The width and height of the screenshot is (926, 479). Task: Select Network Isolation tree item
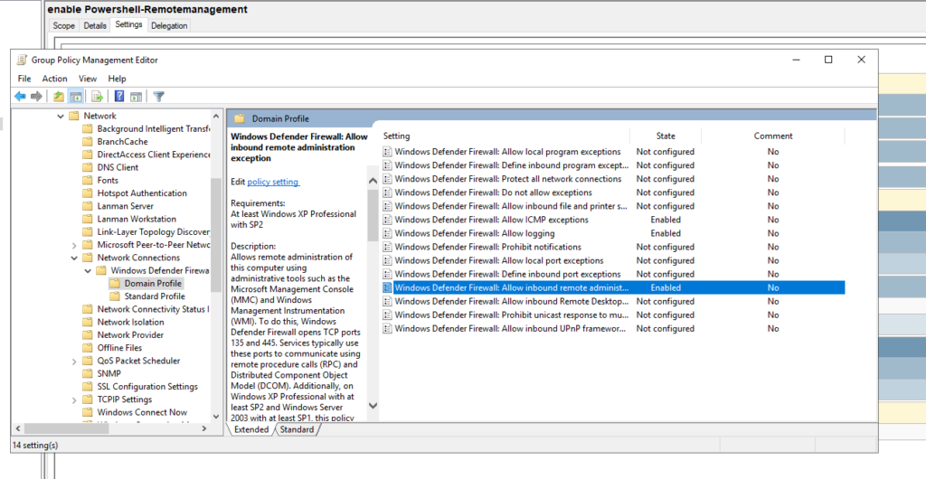130,322
